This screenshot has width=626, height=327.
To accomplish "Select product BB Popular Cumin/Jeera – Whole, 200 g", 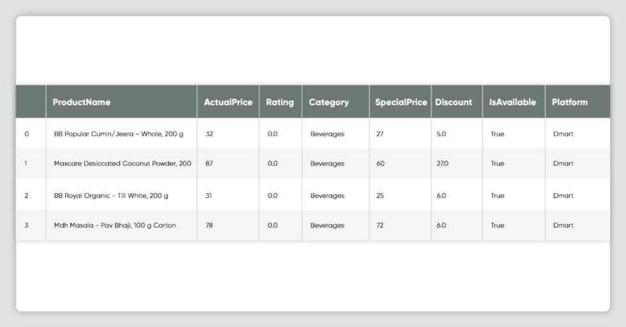I will pos(119,134).
